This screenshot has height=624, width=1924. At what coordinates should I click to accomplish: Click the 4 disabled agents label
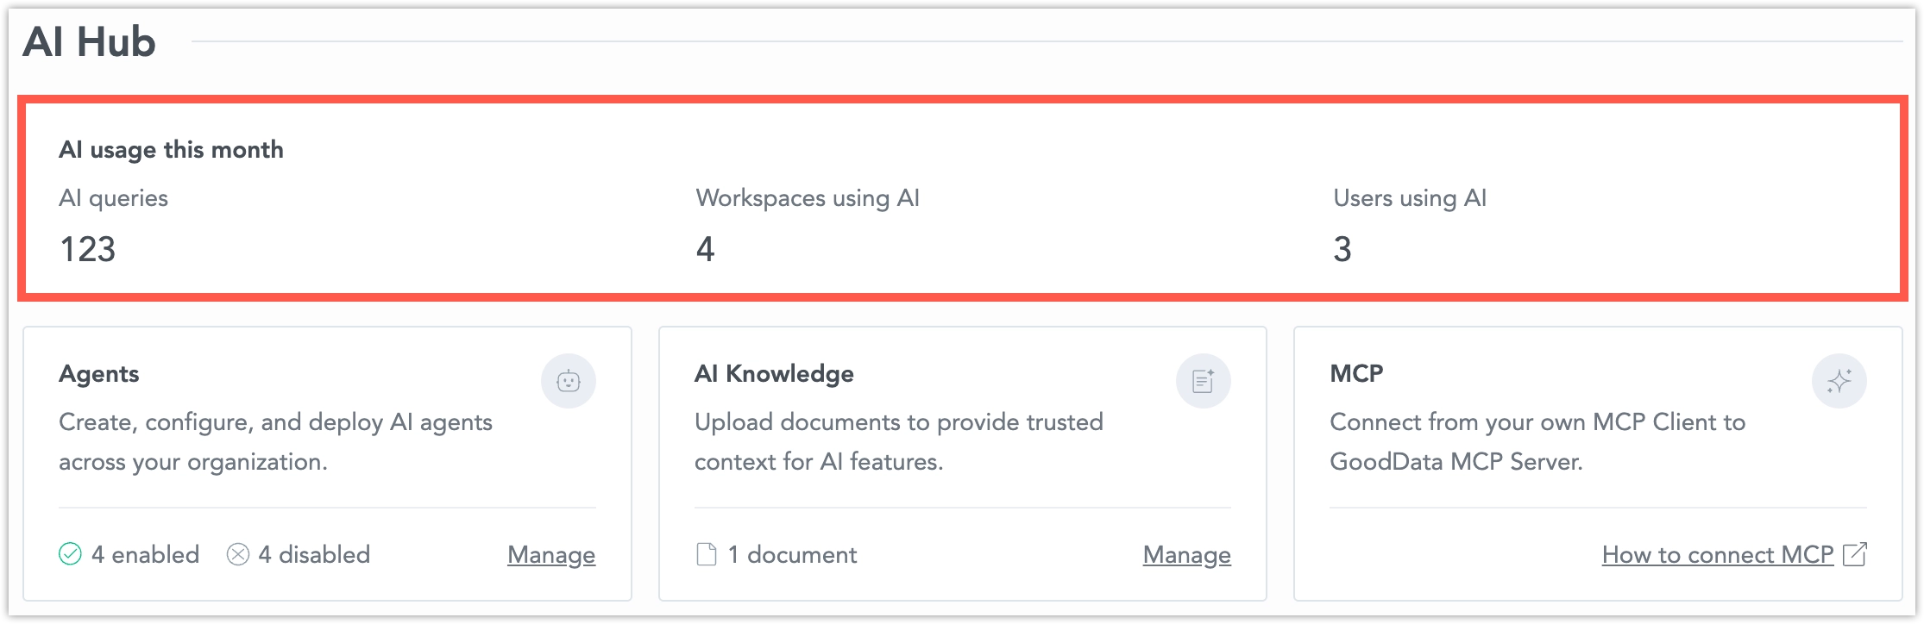pyautogui.click(x=314, y=554)
